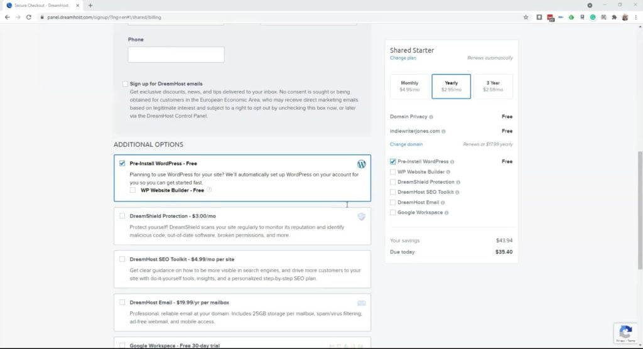This screenshot has height=349, width=643.
Task: Click the red badge extension icon
Action: tap(550, 18)
